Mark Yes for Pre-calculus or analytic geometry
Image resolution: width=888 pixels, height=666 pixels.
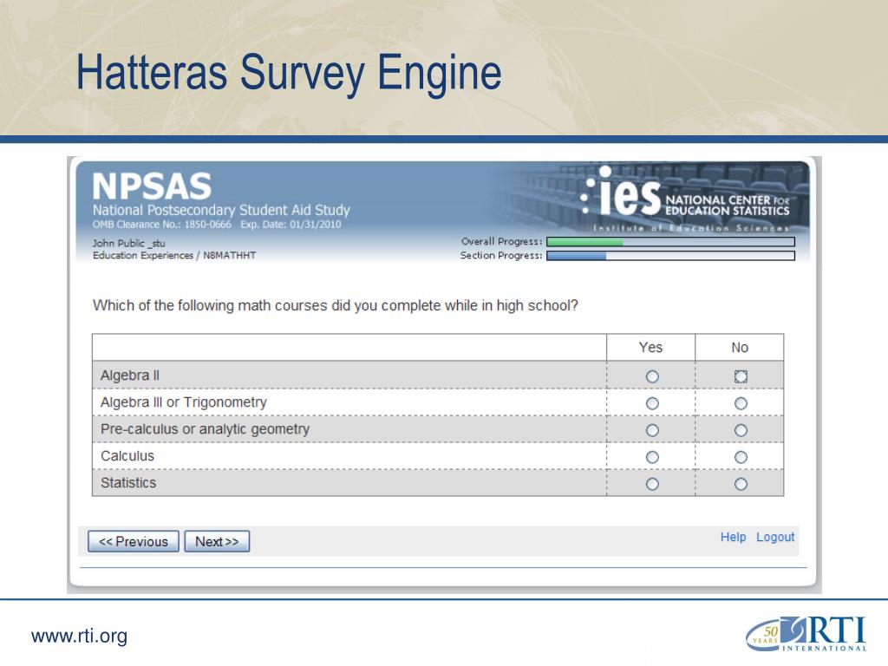pyautogui.click(x=652, y=430)
